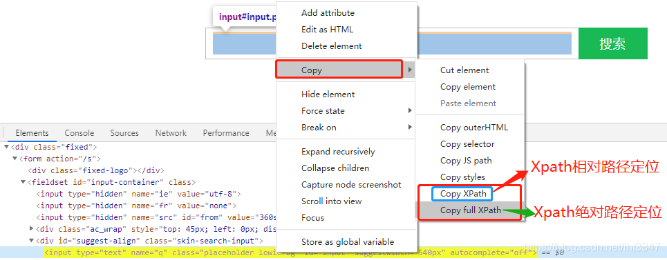Select Delete element menu entry
Viewport: 667px width, 260px height.
point(331,46)
